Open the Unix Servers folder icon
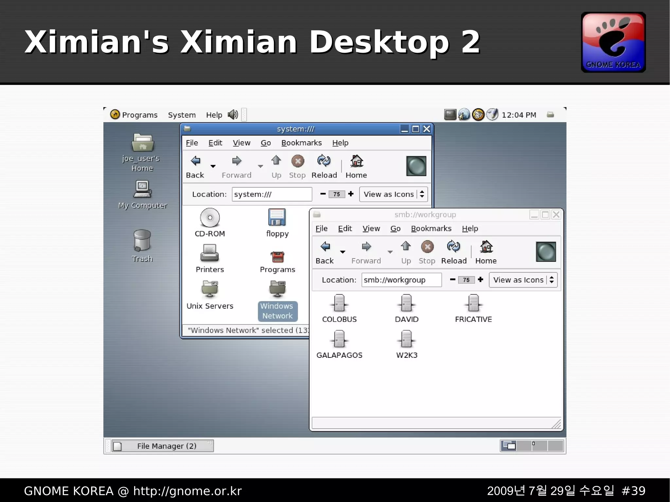The width and height of the screenshot is (670, 502). [210, 289]
